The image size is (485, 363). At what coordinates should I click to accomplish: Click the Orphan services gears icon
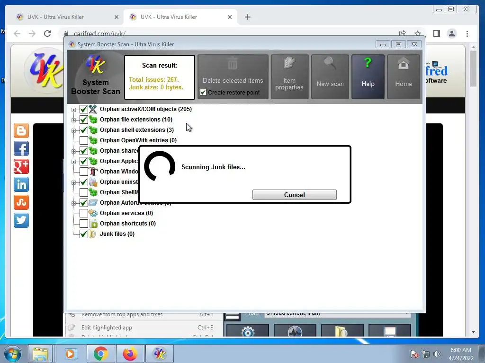coord(93,213)
